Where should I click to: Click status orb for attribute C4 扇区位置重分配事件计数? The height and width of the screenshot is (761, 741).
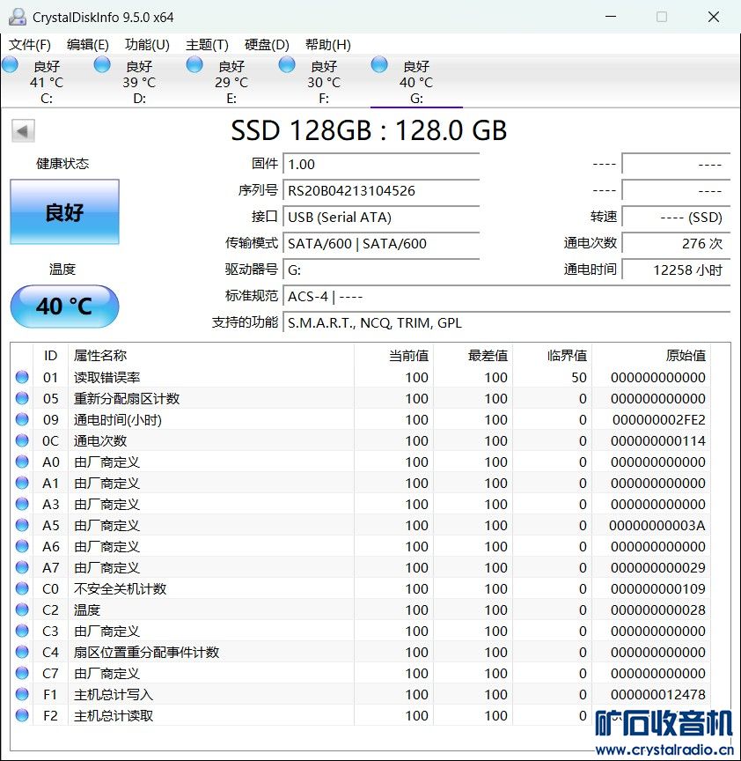[22, 652]
